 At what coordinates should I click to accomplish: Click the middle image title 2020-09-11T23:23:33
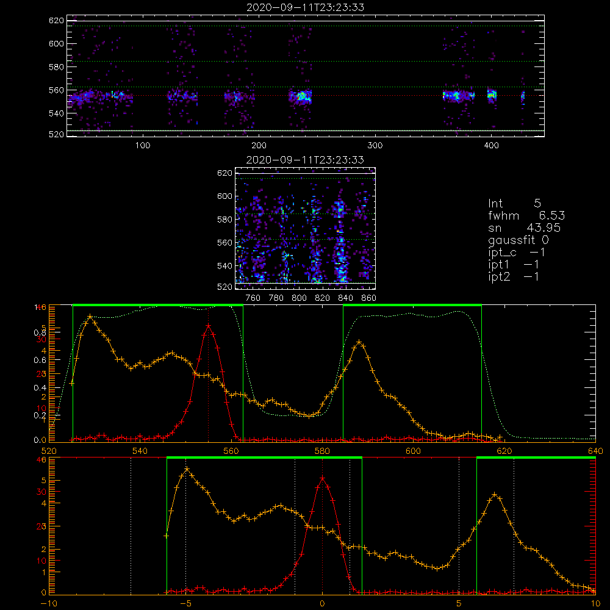[x=305, y=160]
